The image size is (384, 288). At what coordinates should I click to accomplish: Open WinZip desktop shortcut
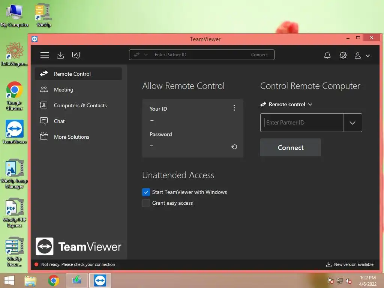pos(43,15)
